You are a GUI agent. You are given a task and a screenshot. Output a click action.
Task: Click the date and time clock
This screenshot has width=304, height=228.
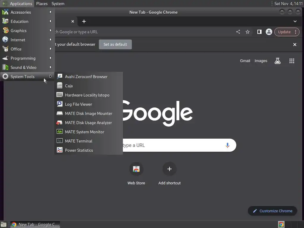click(288, 4)
